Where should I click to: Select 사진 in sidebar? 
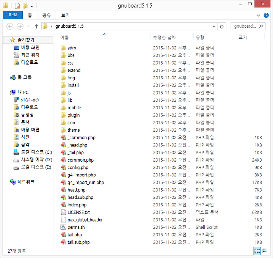(25, 137)
